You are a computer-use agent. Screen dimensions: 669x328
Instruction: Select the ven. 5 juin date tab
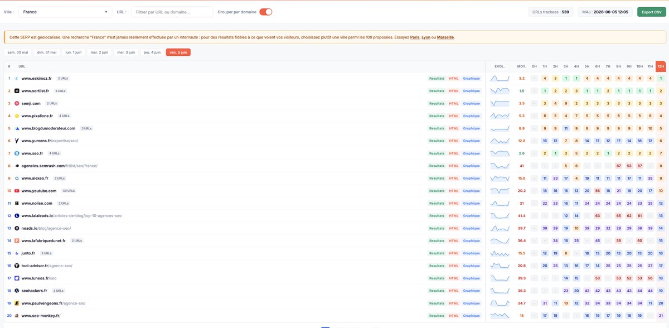click(178, 52)
